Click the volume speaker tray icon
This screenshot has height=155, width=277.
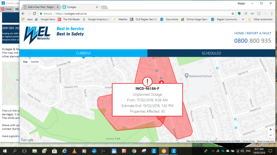[242, 151]
